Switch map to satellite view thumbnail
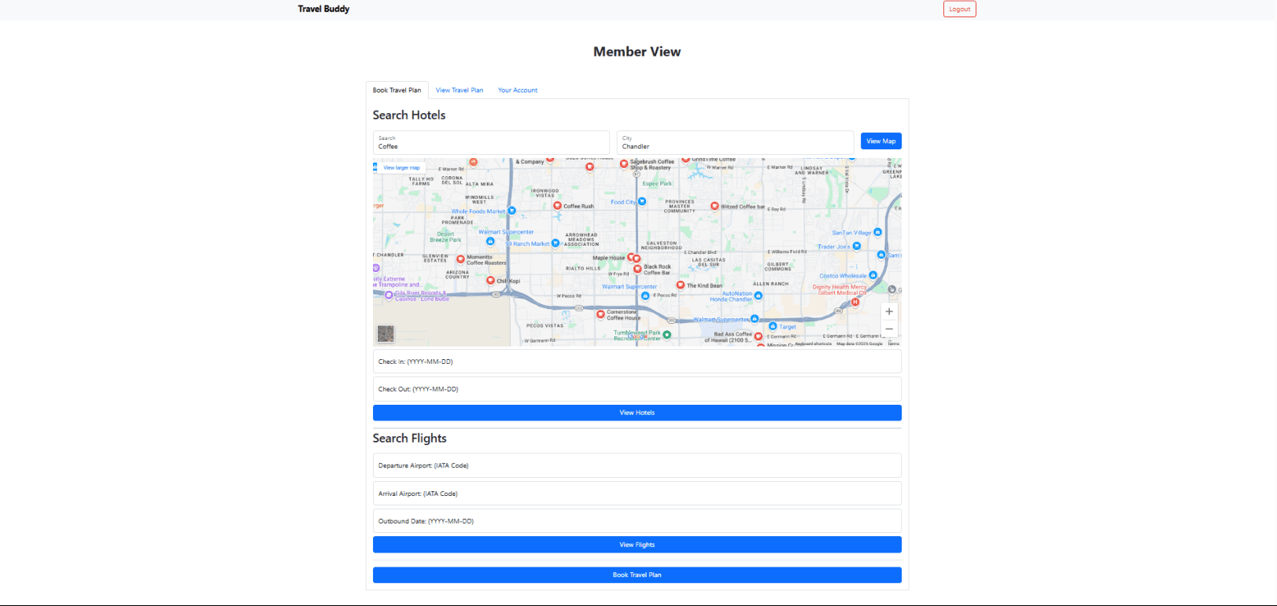 tap(386, 334)
